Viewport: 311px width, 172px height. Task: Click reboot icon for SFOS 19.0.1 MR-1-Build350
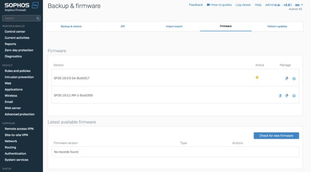point(287,96)
